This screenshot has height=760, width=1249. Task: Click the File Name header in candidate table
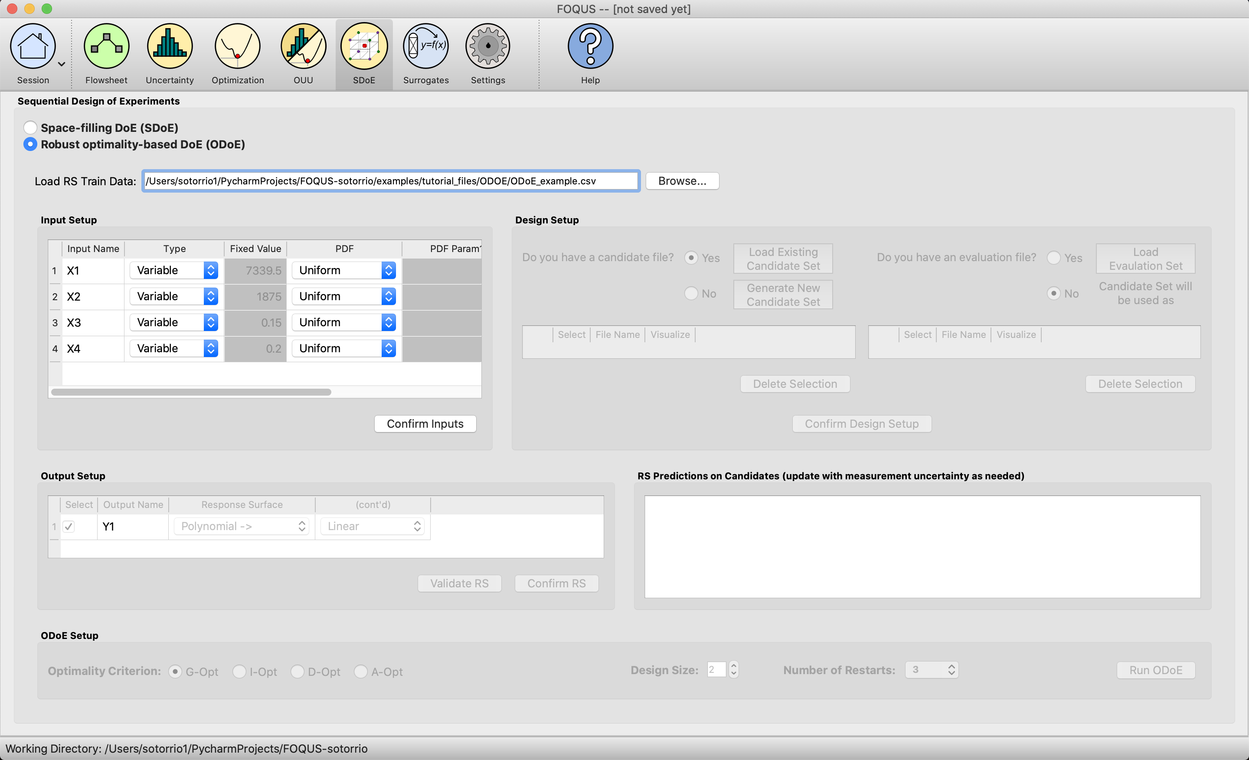[x=618, y=334]
